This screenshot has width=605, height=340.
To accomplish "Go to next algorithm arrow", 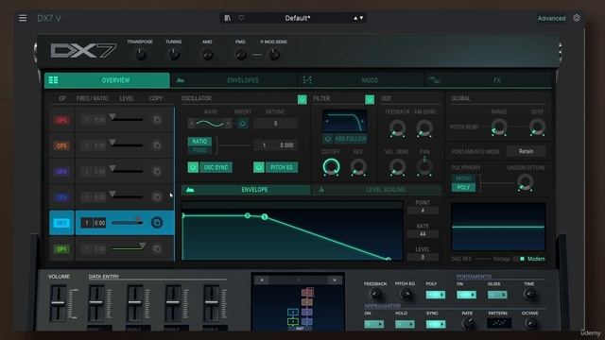I will point(335,280).
